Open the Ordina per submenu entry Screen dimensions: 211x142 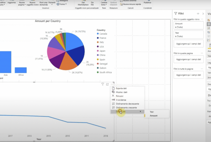pyautogui.click(x=127, y=112)
